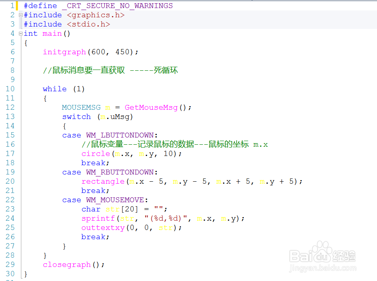
Task: Click the <stdio.h> include text
Action: tap(89, 24)
